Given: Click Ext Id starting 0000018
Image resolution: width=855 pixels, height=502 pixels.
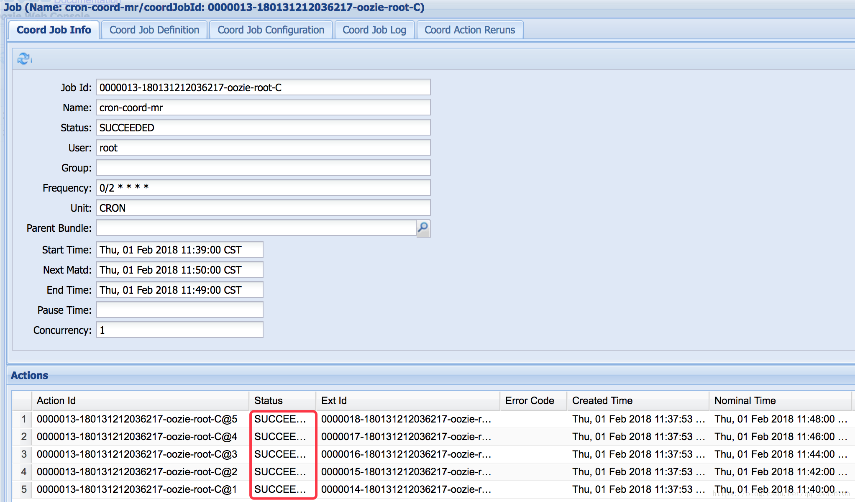Looking at the screenshot, I should (406, 419).
